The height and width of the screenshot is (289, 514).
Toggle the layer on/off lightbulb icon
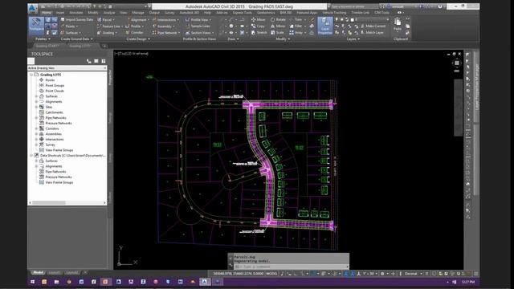pyautogui.click(x=337, y=19)
